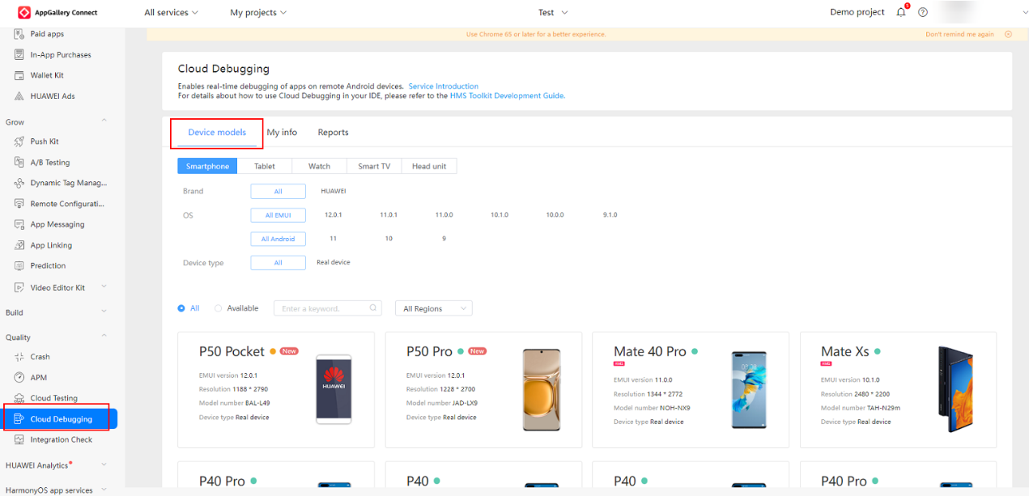Image resolution: width=1029 pixels, height=496 pixels.
Task: Open the HMS Toolkit Development Guide link
Action: coord(507,95)
